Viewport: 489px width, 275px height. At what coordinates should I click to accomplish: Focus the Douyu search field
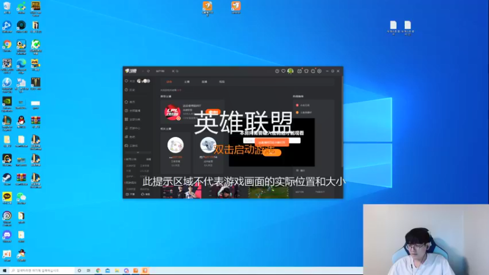pyautogui.click(x=163, y=71)
